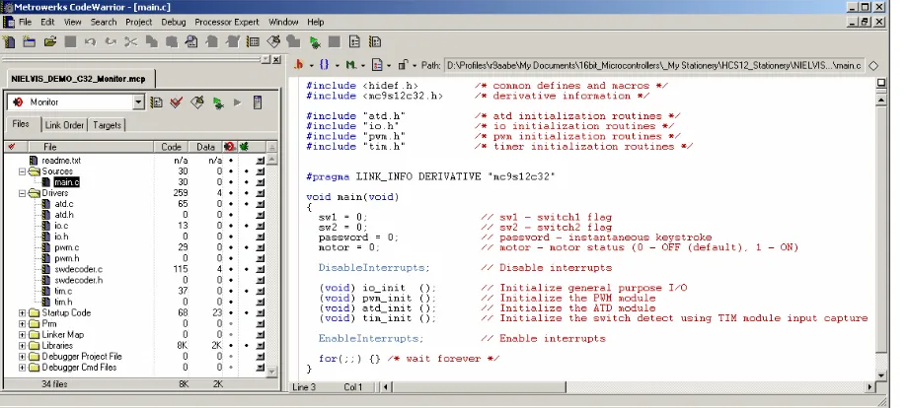Open the File menu

tap(25, 22)
